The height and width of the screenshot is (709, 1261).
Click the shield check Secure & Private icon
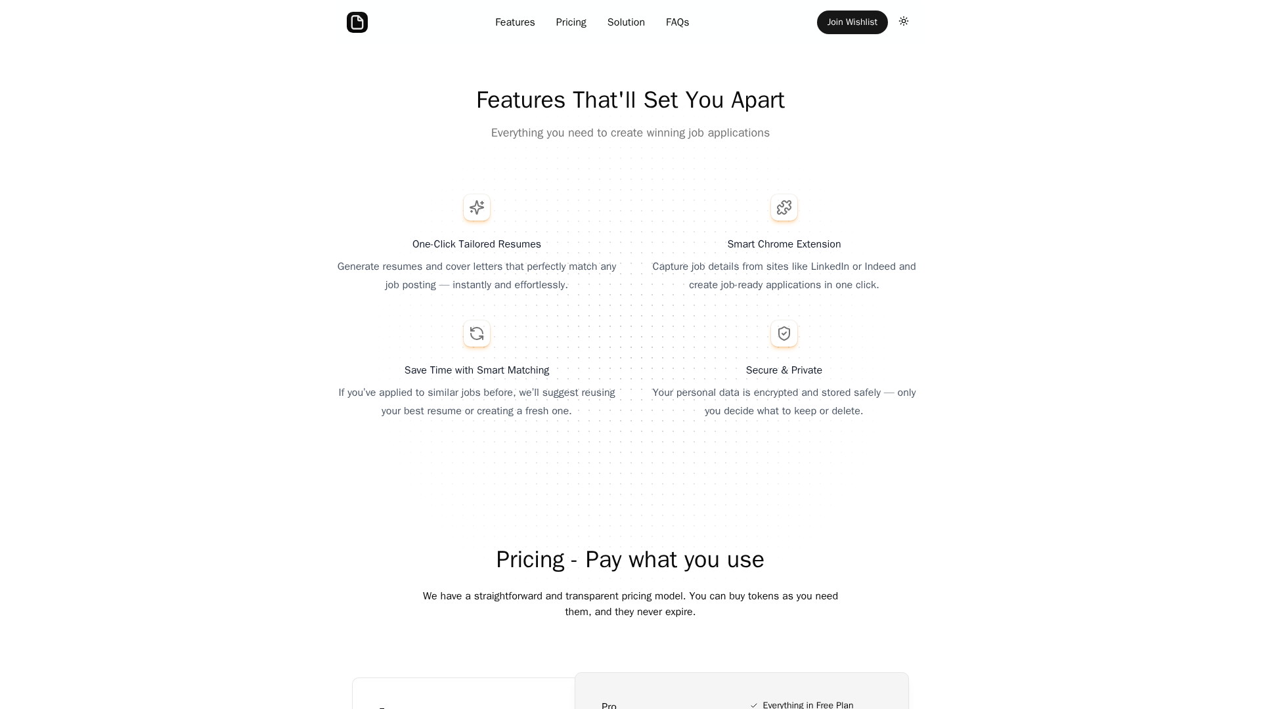tap(784, 333)
